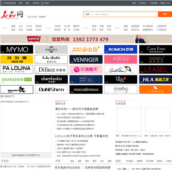
Task: Open the 玫瑰春天 pink rose logo
Action: 86,69
